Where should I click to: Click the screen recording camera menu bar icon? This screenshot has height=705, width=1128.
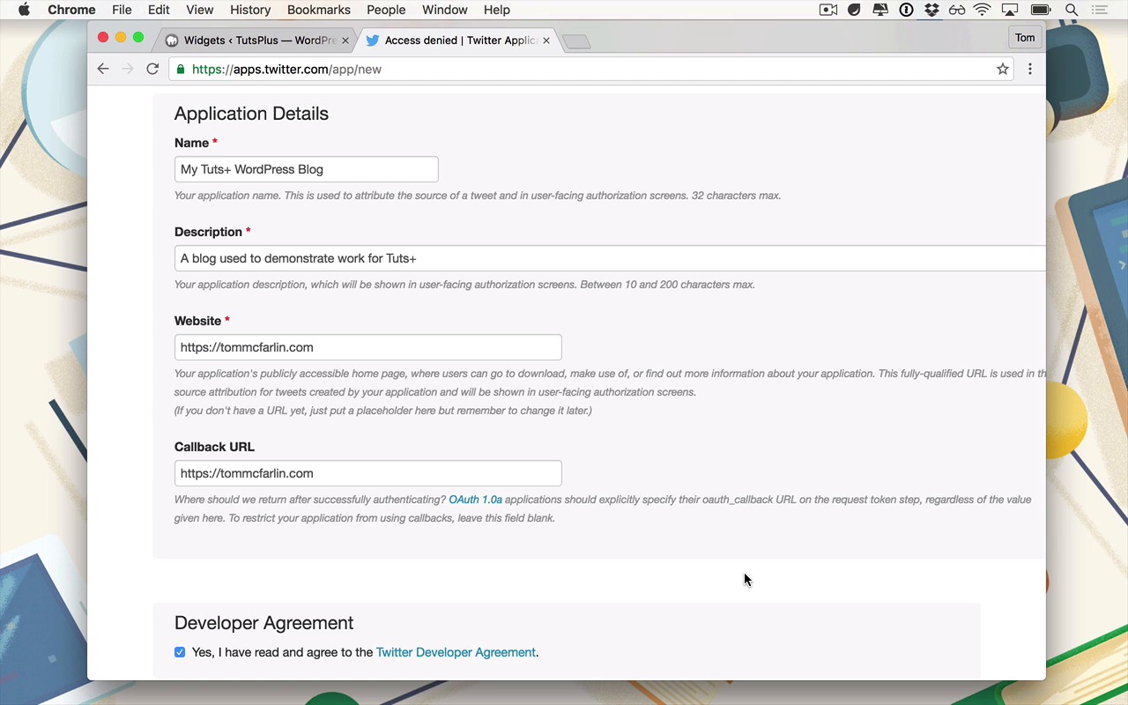coord(828,10)
